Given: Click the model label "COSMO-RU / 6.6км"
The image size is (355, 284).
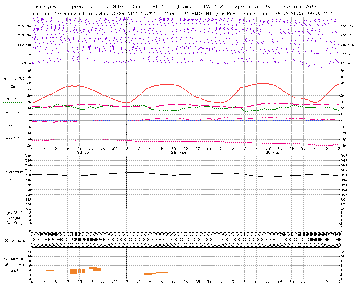Looking at the screenshot, I should pyautogui.click(x=210, y=14).
